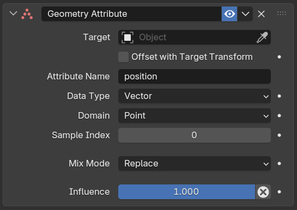Edit the Attribute Name position field
Viewport: 297px width, 210px height.
pos(195,76)
